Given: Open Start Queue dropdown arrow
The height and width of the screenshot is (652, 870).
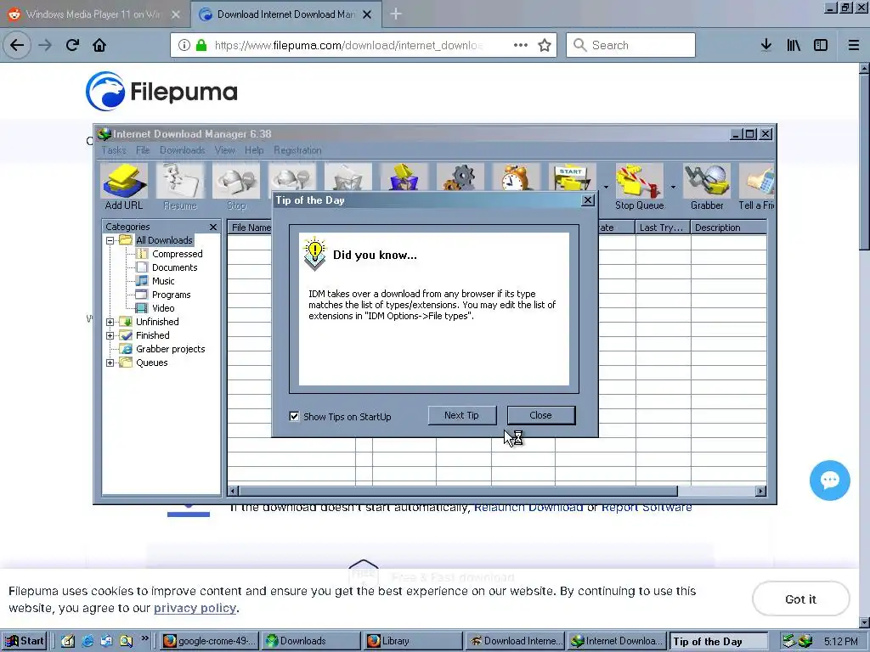Looking at the screenshot, I should coord(605,188).
